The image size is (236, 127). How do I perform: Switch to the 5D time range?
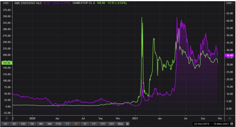(14, 124)
